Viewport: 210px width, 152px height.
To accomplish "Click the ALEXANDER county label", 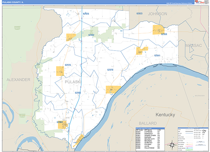I will [18, 80].
